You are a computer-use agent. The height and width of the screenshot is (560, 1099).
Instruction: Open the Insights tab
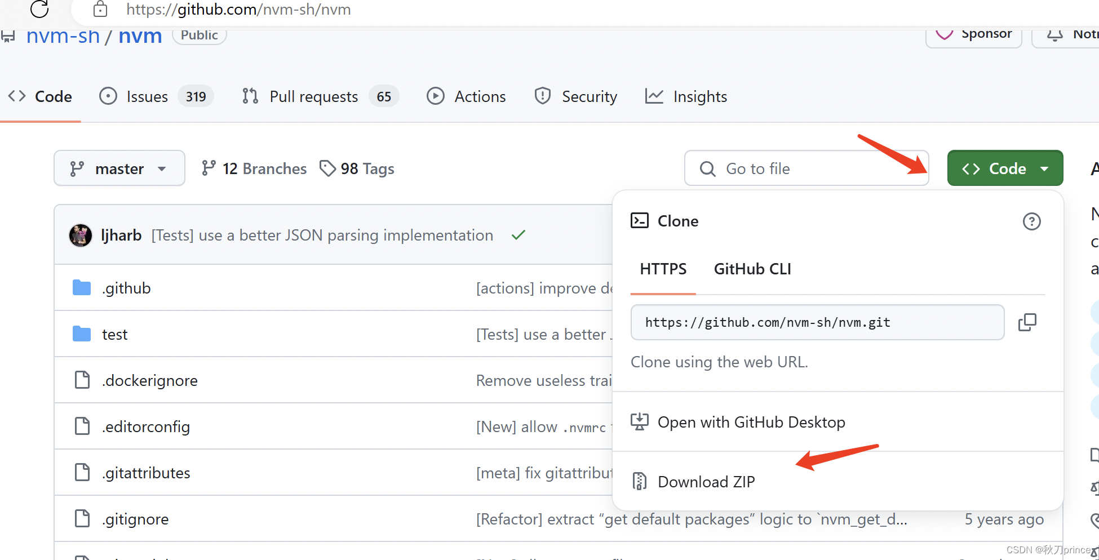tap(686, 96)
